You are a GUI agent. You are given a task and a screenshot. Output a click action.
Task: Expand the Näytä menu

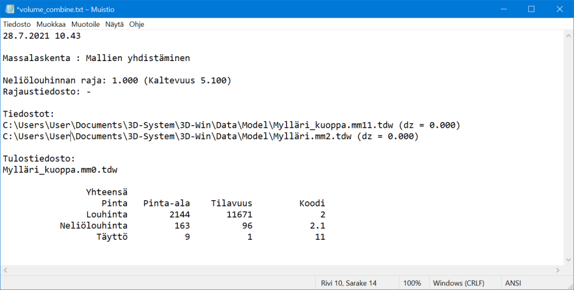114,24
